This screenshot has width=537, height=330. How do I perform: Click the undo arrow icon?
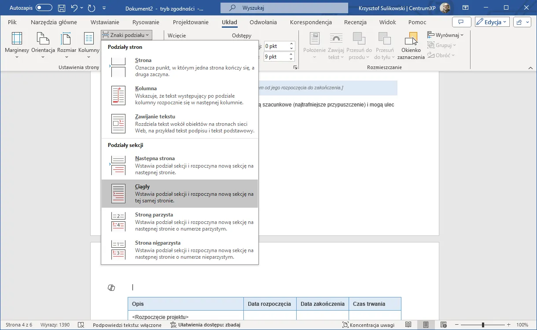coord(74,8)
